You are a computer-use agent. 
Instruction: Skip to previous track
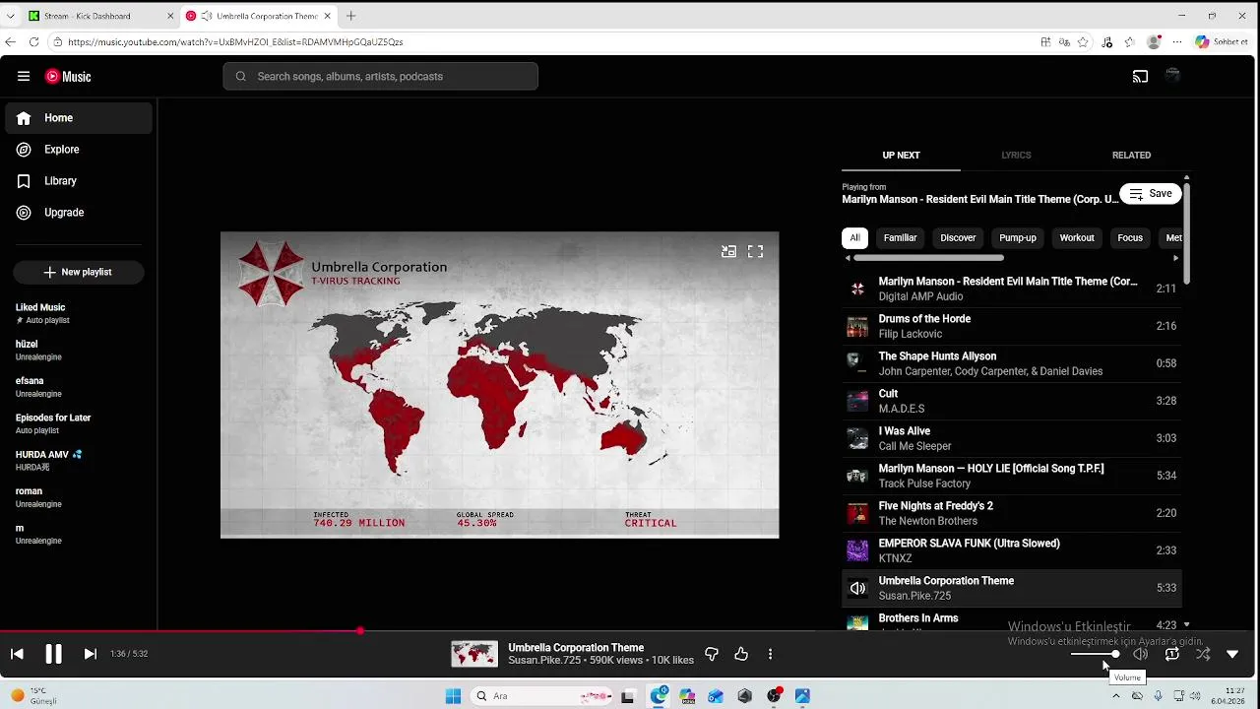click(x=17, y=654)
